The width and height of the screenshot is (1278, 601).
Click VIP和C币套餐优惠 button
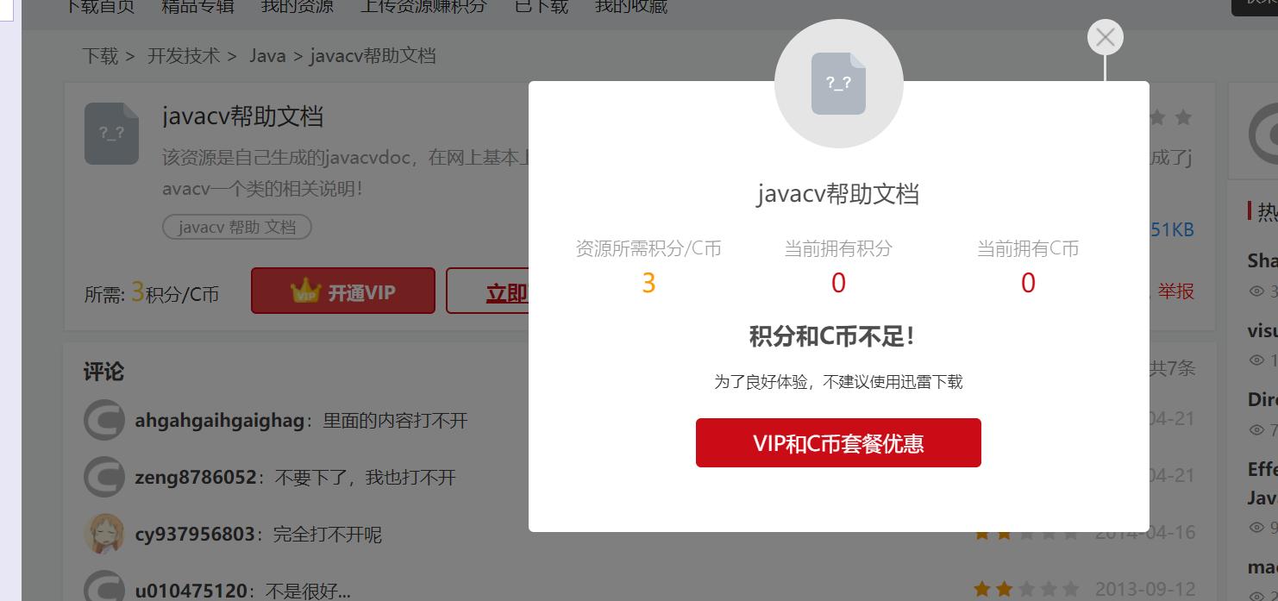[x=838, y=443]
